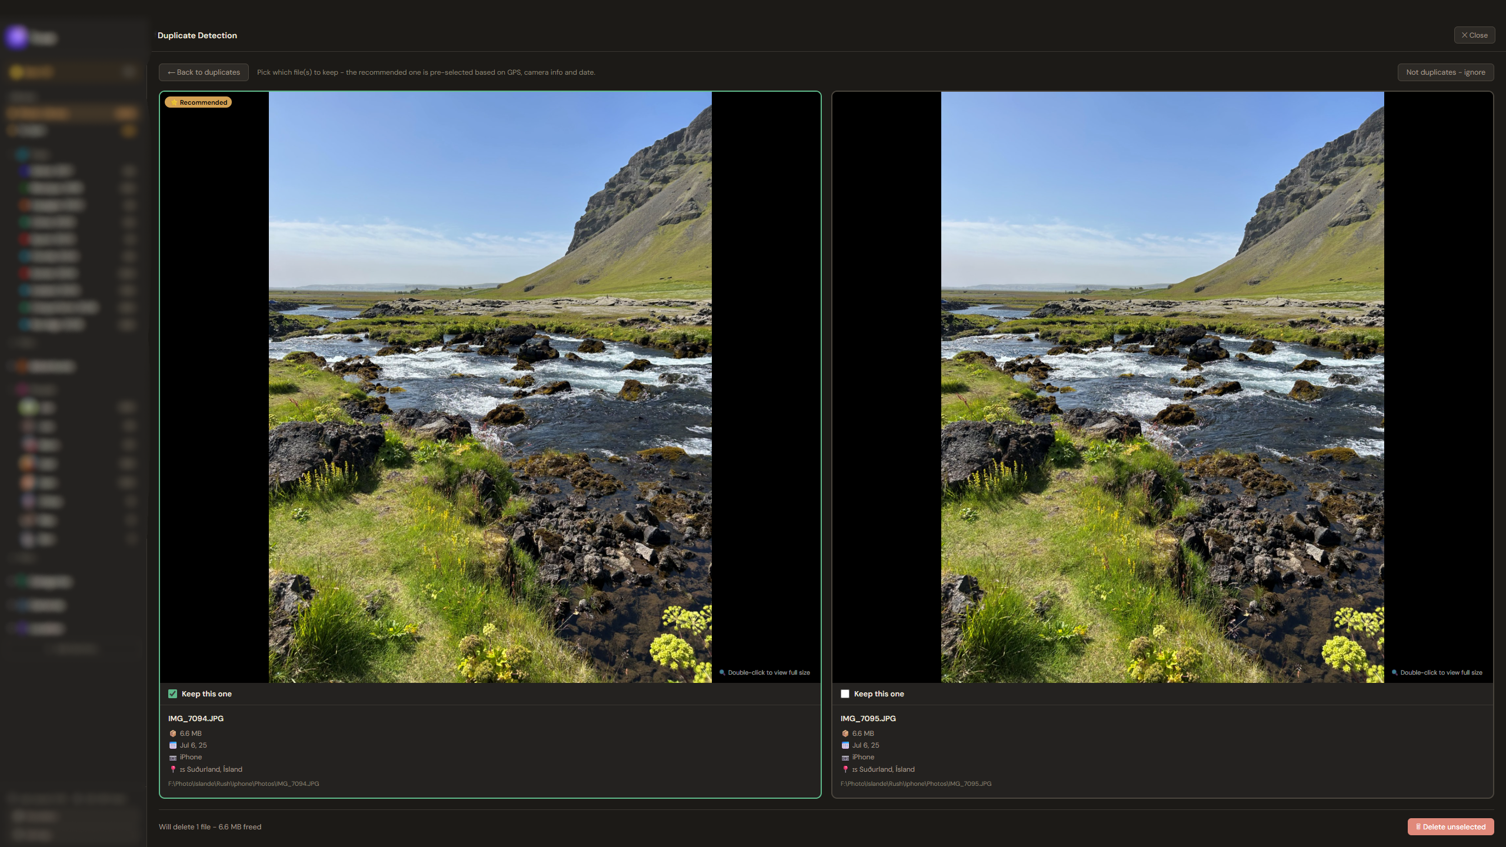Click magnifier icon on left photo

[722, 672]
